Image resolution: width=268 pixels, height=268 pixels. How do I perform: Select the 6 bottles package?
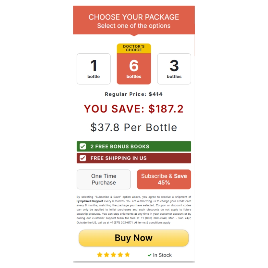pos(134,69)
